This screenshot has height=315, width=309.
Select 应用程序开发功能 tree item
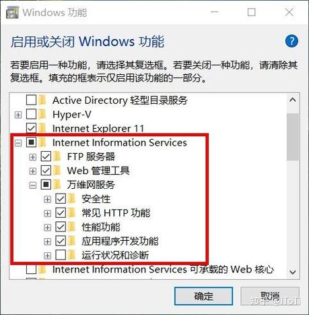tap(120, 241)
